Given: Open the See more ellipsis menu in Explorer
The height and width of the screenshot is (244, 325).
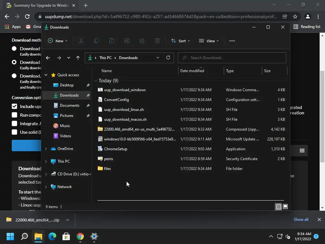Looking at the screenshot, I should point(232,41).
